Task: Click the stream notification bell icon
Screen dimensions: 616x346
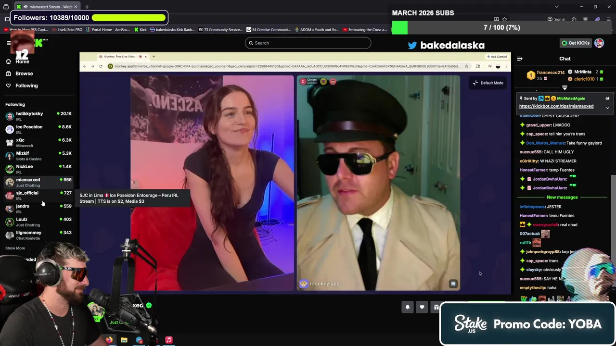Action: coord(408,307)
